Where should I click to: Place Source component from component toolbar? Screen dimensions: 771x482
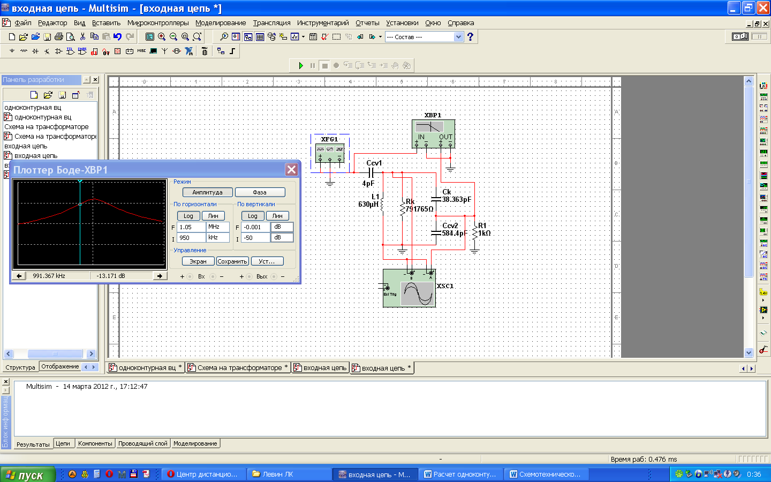[x=12, y=51]
